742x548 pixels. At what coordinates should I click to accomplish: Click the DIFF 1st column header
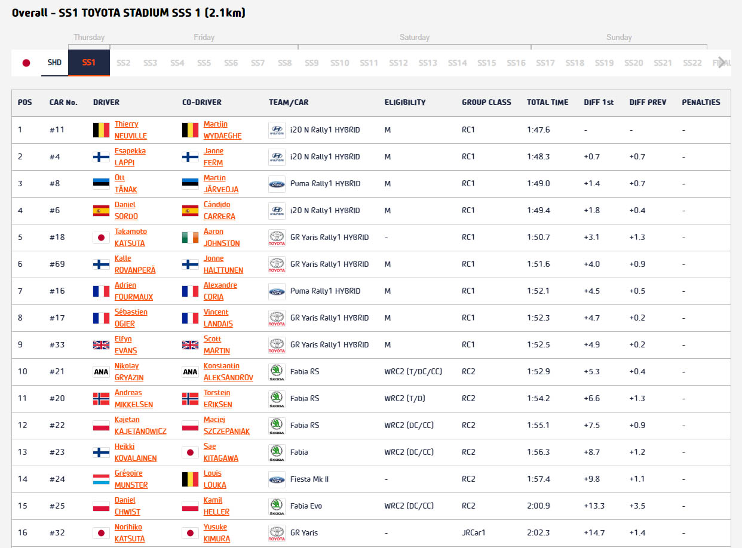point(599,103)
